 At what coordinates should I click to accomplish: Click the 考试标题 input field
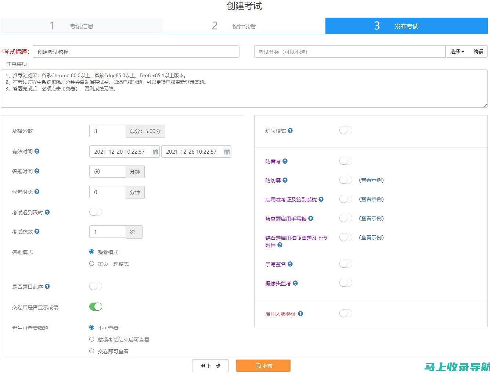tap(136, 51)
